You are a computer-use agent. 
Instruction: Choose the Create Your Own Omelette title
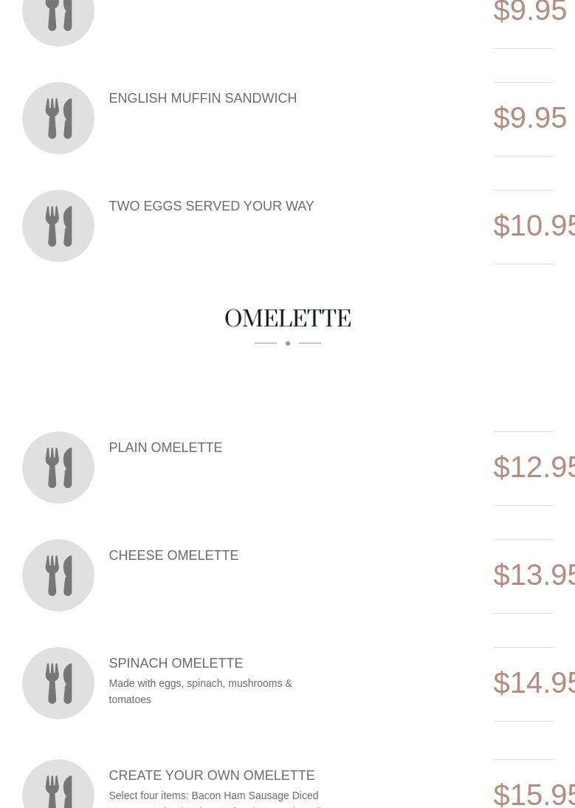tap(211, 776)
